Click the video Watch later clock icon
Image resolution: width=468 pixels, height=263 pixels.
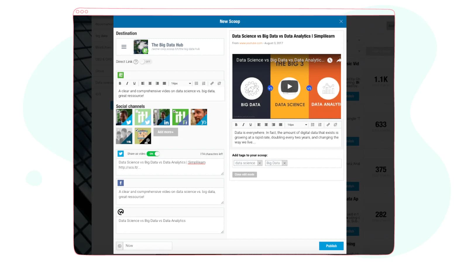pyautogui.click(x=330, y=60)
